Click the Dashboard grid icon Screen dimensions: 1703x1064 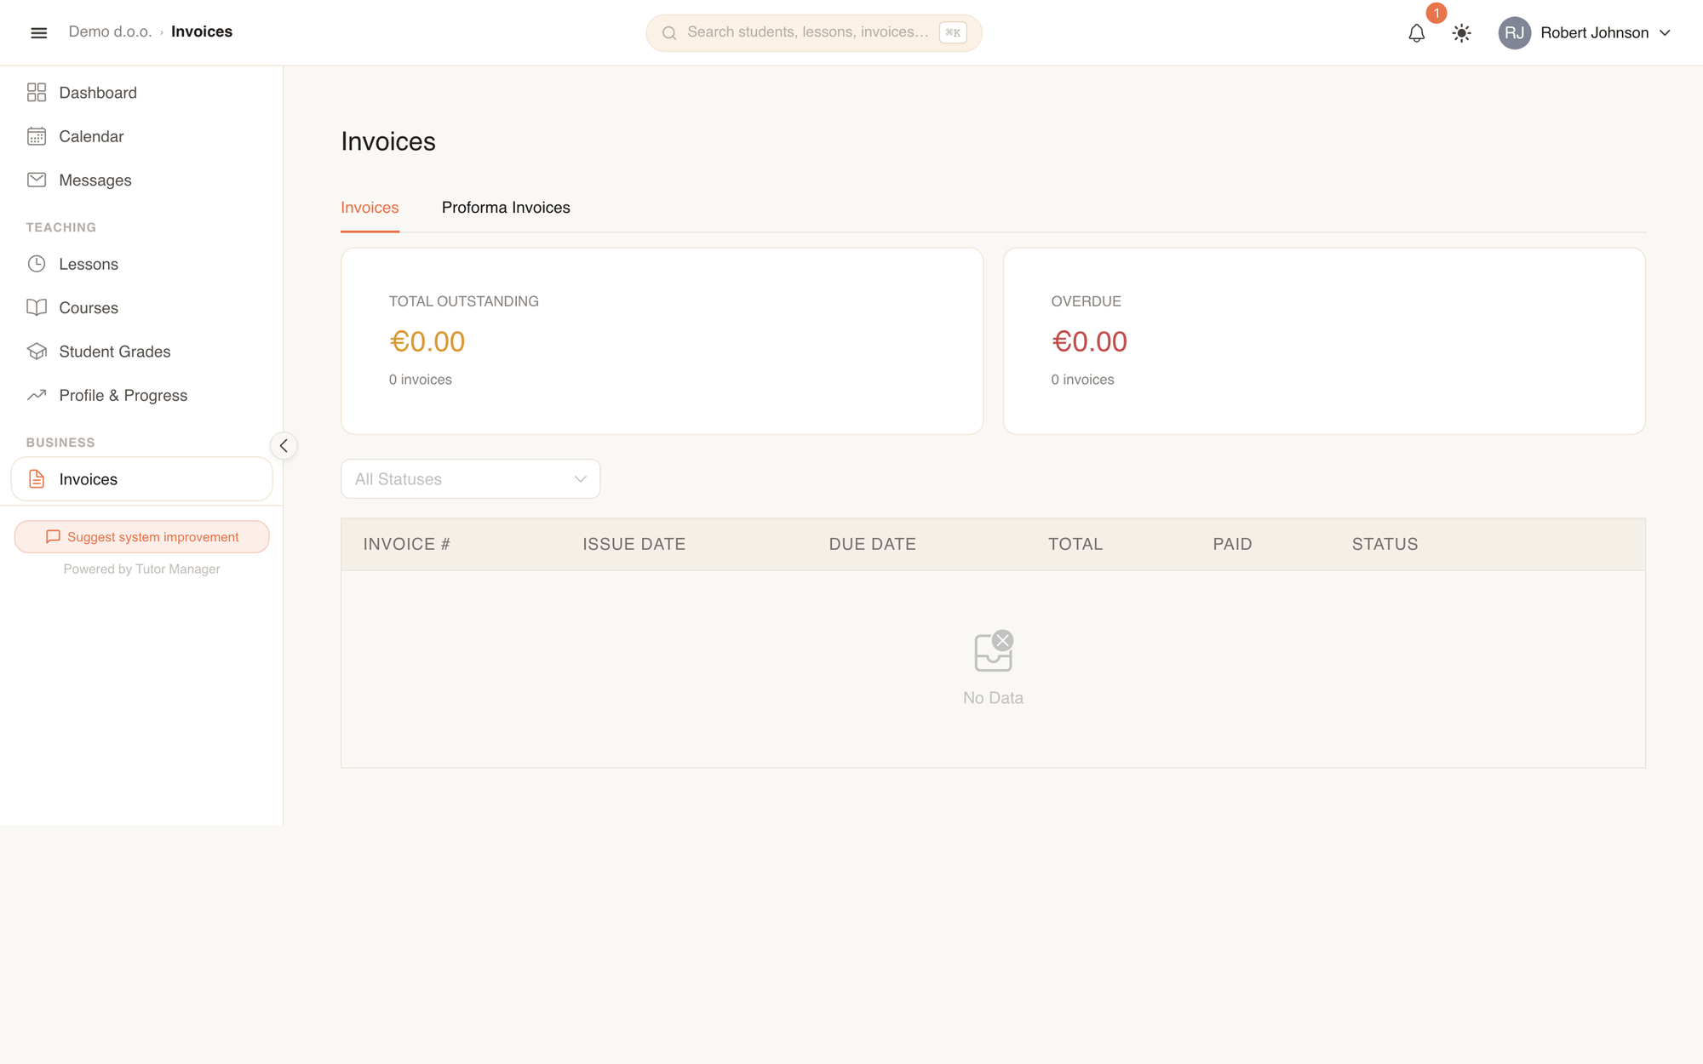tap(37, 92)
